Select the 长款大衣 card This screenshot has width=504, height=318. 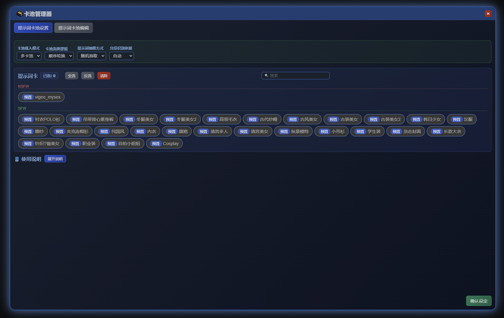(446, 131)
